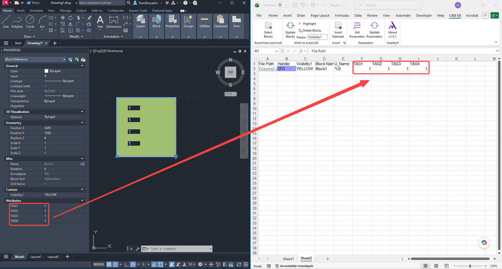502x269 pixels.
Task: Toggle 2D object snap in status bar
Action: 161,264
